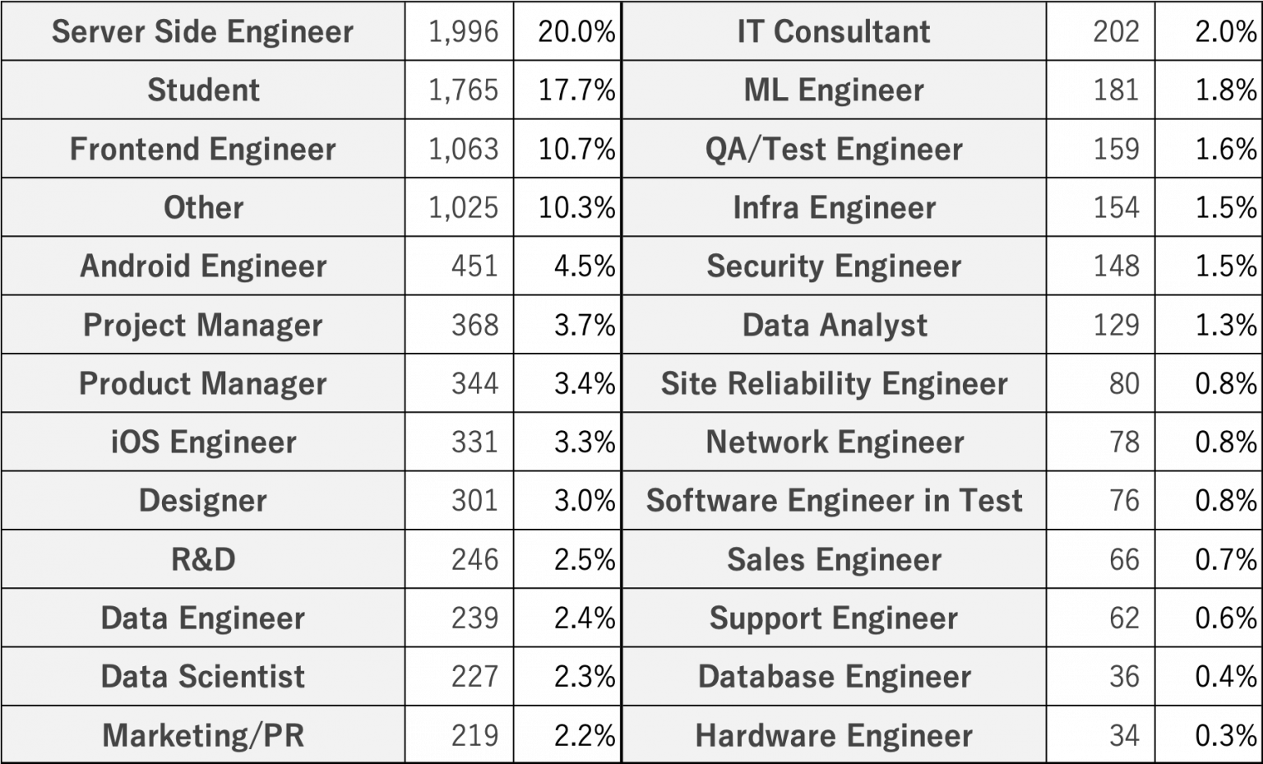Click the Android Engineer label cell
1263x764 pixels.
tap(203, 266)
